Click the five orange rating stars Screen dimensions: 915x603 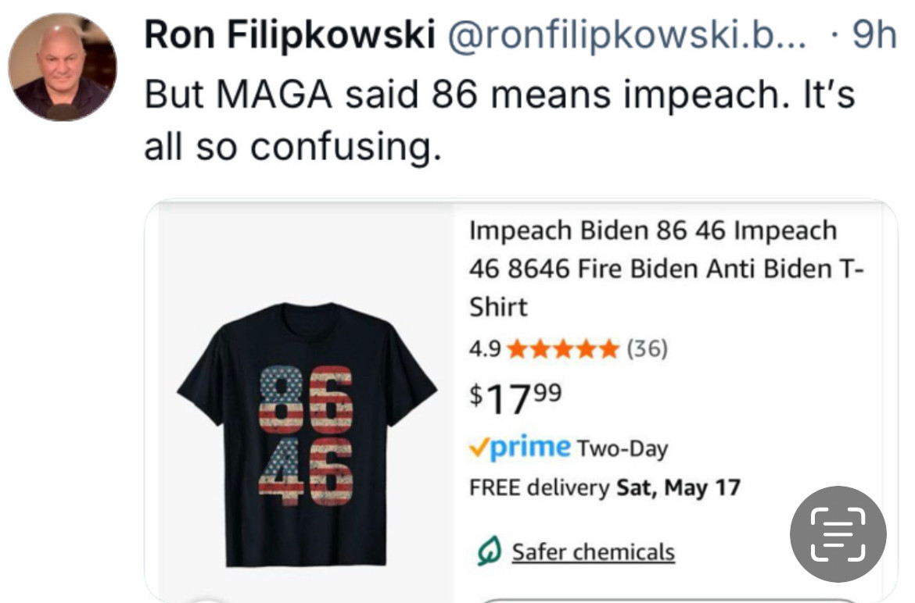[x=562, y=349]
